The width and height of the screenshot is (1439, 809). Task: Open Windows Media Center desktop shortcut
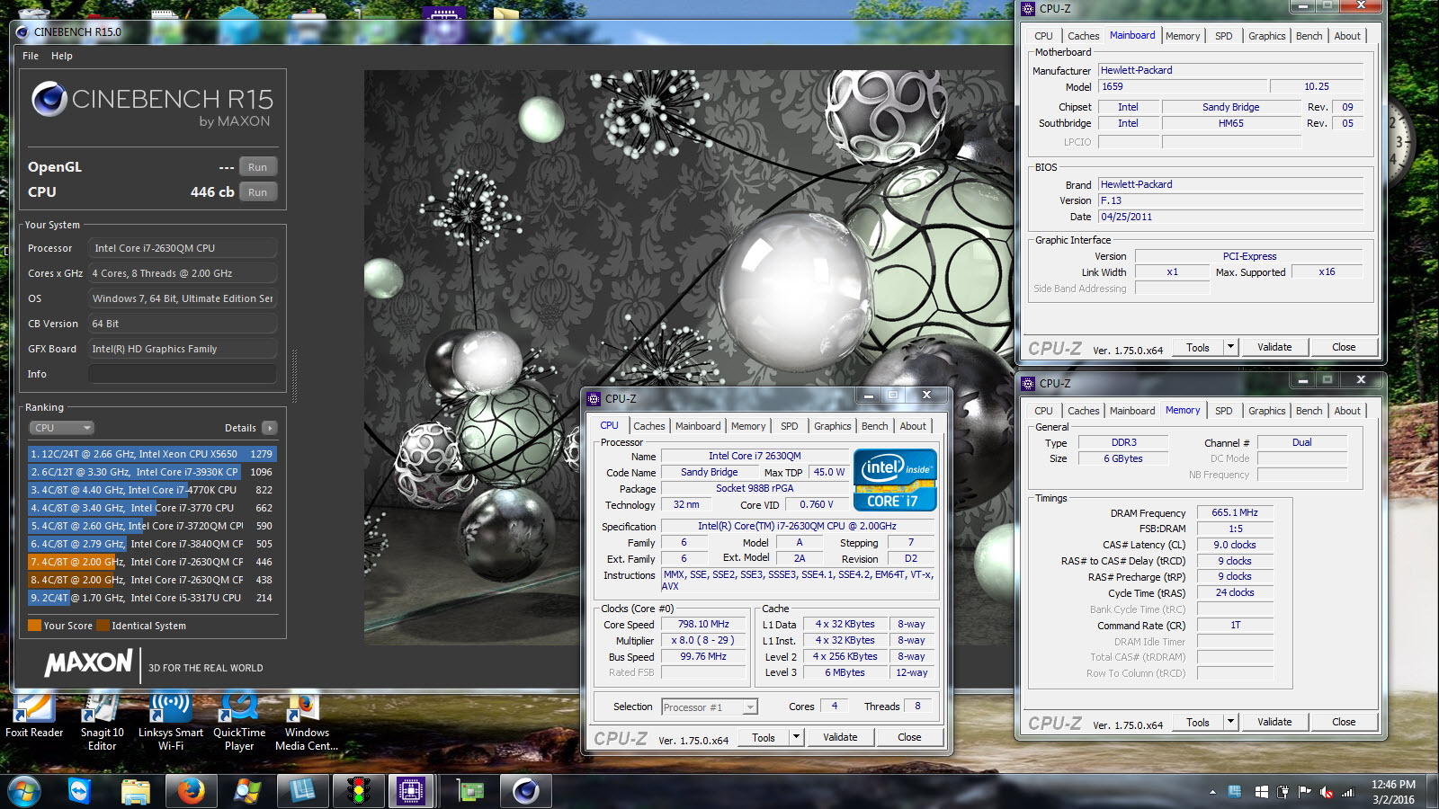tap(307, 723)
